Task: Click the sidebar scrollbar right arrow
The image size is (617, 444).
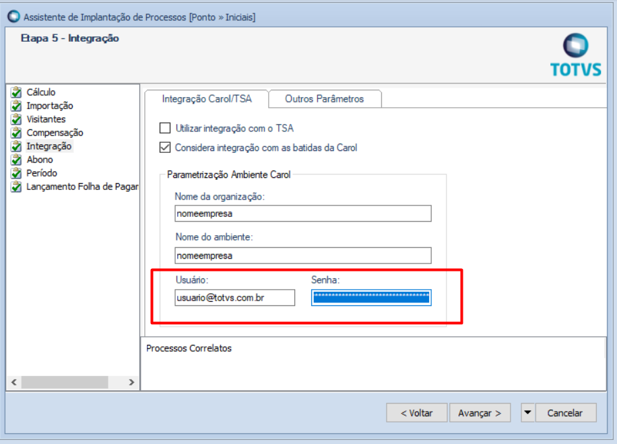Action: (x=131, y=382)
